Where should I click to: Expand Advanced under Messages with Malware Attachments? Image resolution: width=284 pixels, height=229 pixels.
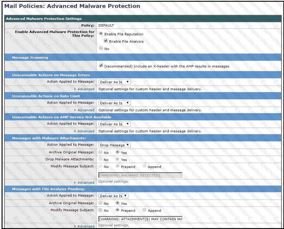coord(84,183)
